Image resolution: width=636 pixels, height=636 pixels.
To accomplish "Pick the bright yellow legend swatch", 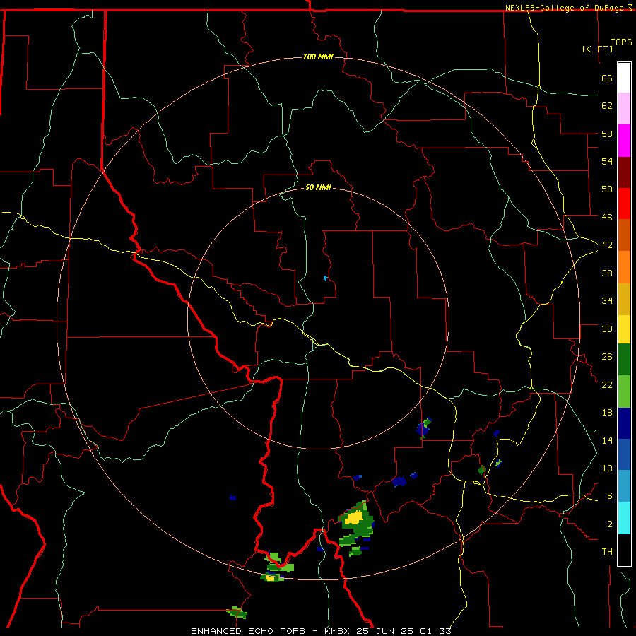I will point(624,329).
